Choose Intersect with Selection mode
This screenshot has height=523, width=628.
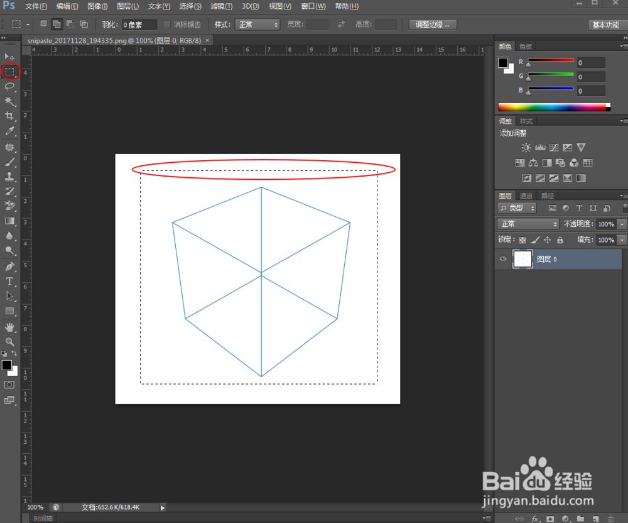pos(84,24)
